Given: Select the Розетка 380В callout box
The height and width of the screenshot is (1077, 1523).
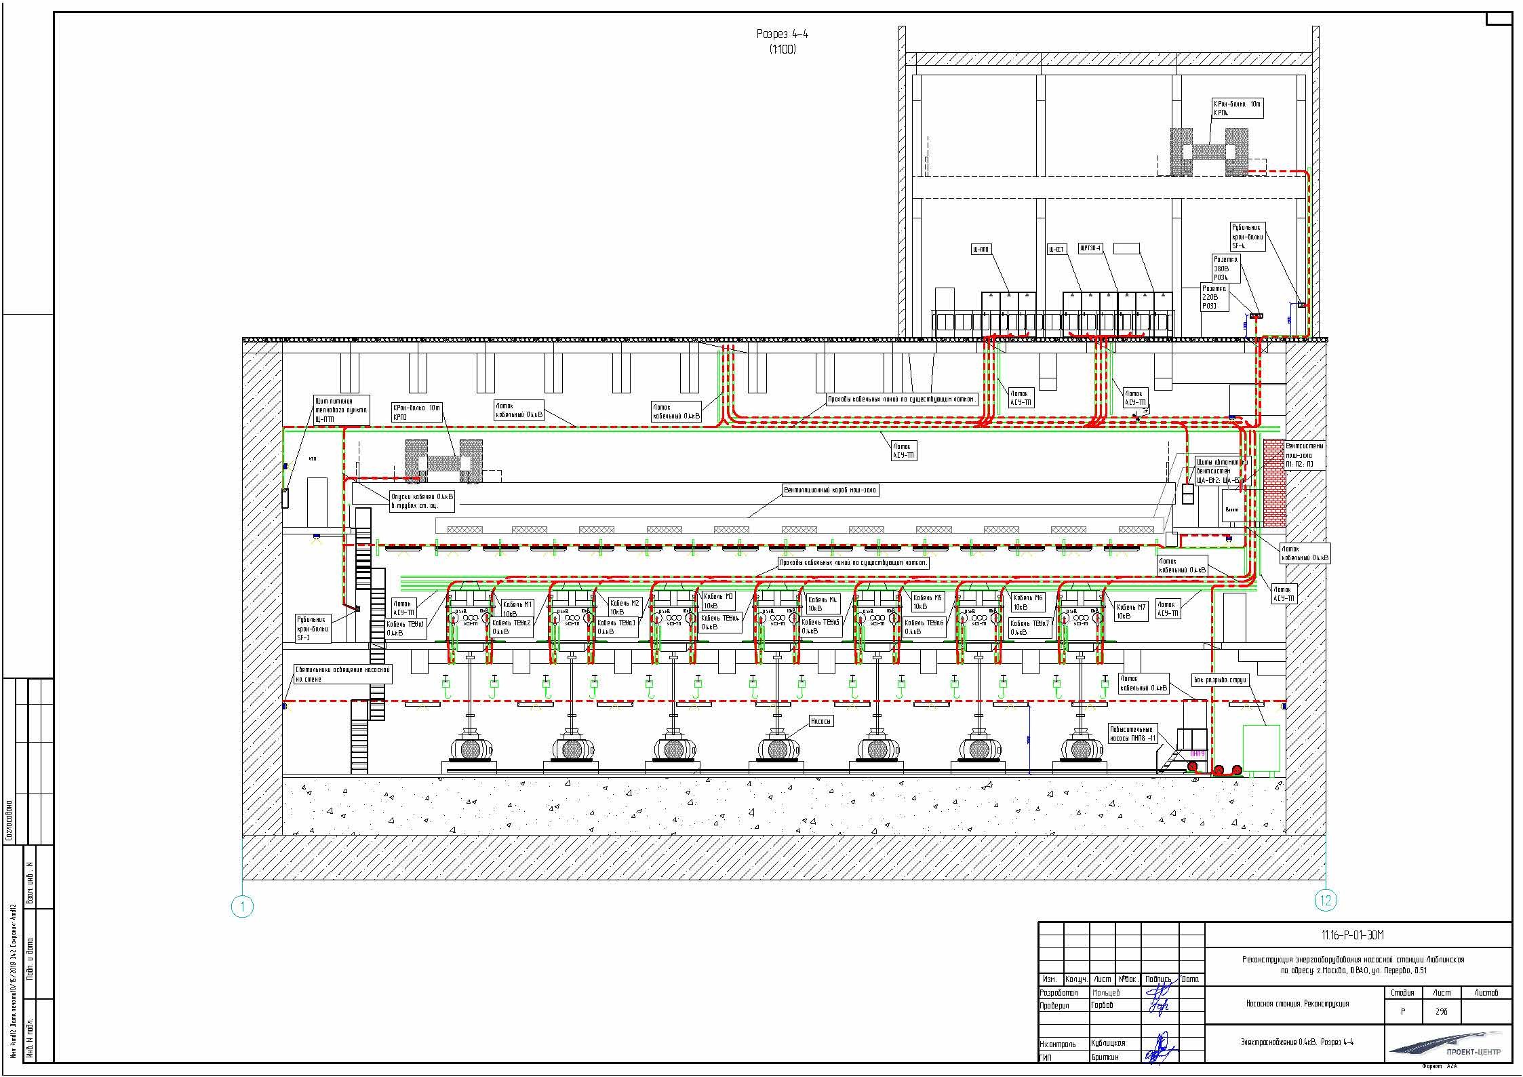Looking at the screenshot, I should pyautogui.click(x=1225, y=269).
